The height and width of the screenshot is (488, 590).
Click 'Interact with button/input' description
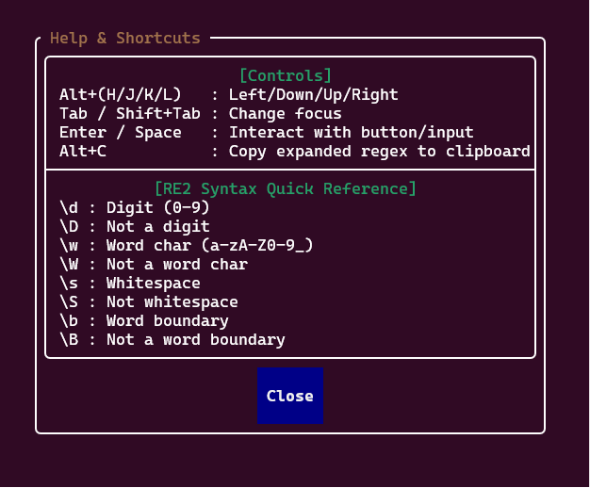pos(351,133)
